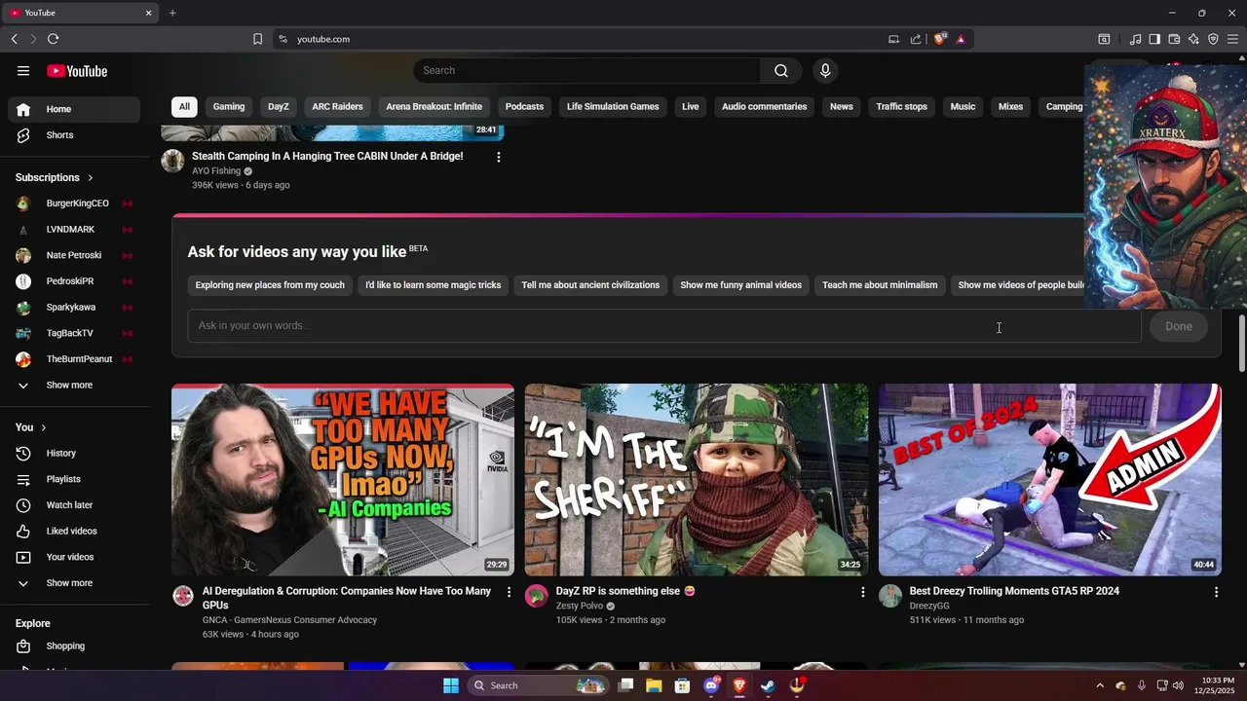Open Brave Wallet icon
The height and width of the screenshot is (701, 1247).
[1174, 39]
